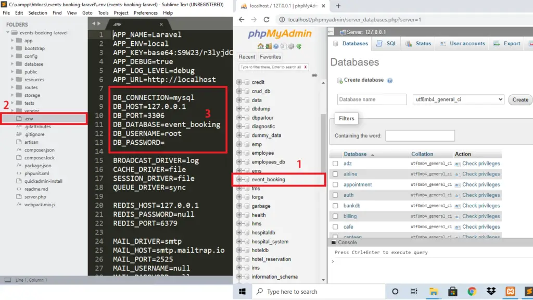533x300 pixels.
Task: Check the box next to bankdb
Action: click(336, 206)
